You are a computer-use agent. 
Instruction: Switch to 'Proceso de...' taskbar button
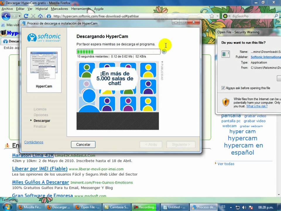(x=204, y=207)
